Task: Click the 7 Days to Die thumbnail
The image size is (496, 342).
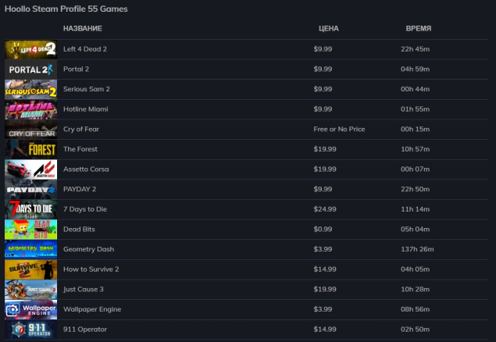Action: [x=30, y=209]
